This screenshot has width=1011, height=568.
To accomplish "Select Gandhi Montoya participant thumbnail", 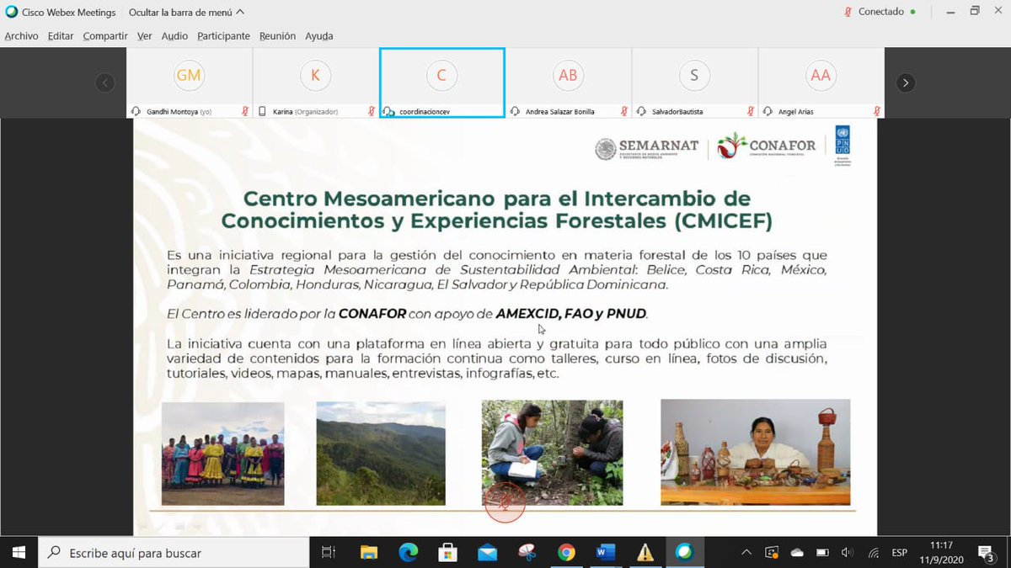I will click(189, 82).
